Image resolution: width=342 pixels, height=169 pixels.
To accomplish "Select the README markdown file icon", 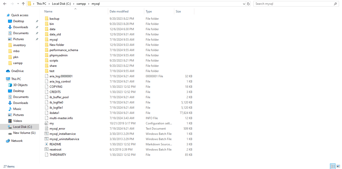I will coord(47,144).
